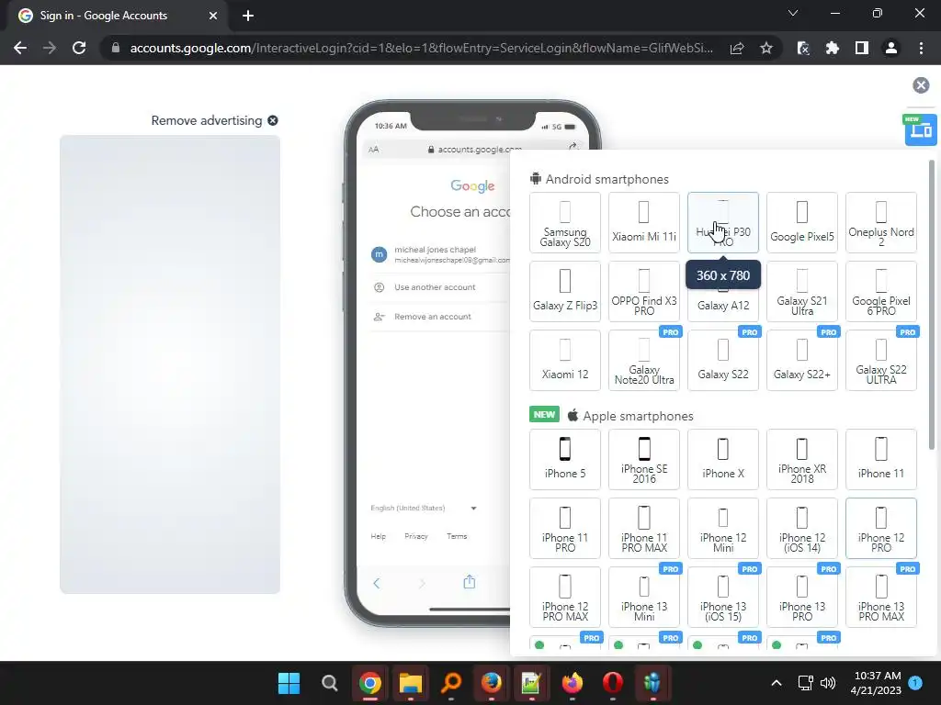Tap the simulator share icon
Viewport: 941px width, 705px height.
point(470,582)
